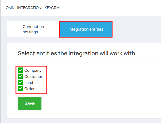Click the Order label text
The width and height of the screenshot is (161, 123).
point(29,89)
